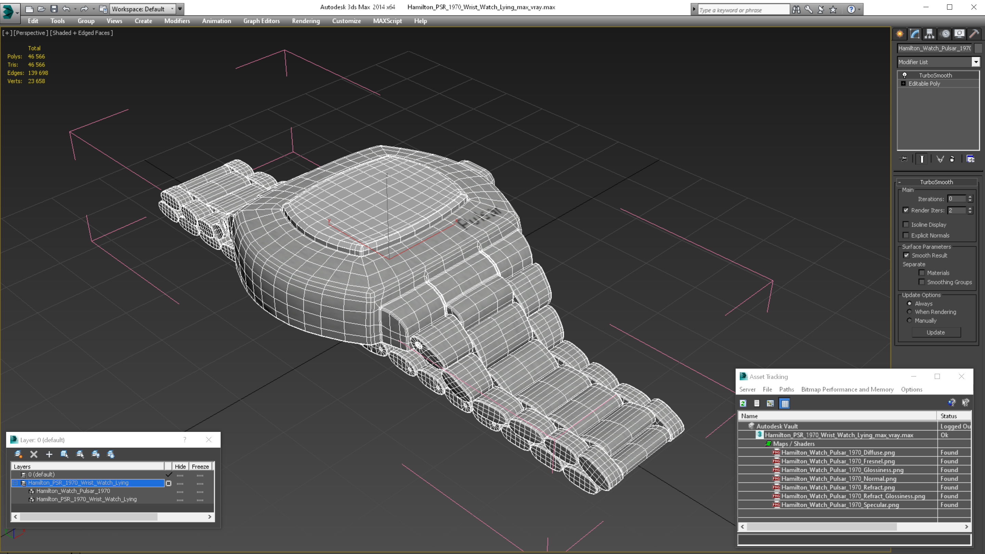Toggle Show End Result icon
985x554 pixels.
(x=922, y=159)
